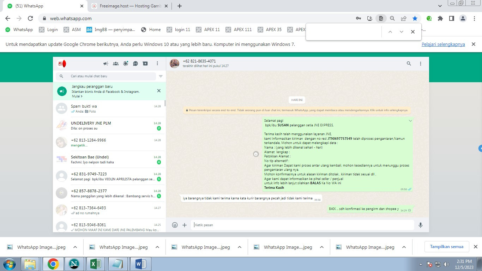Viewport: 482px width, 271px height.
Task: Expand options for first WhatsApp Image download
Action: coord(75,247)
